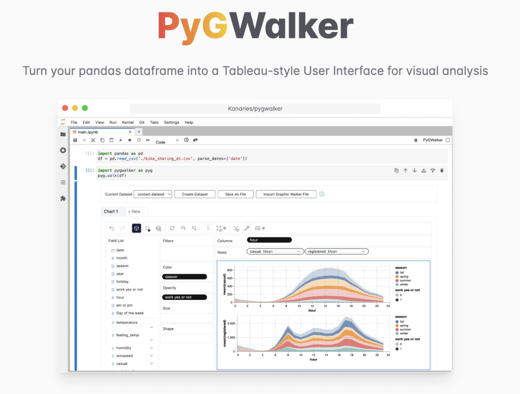Insert cell above icon in cell toolbar
The image size is (520, 394).
[x=424, y=171]
